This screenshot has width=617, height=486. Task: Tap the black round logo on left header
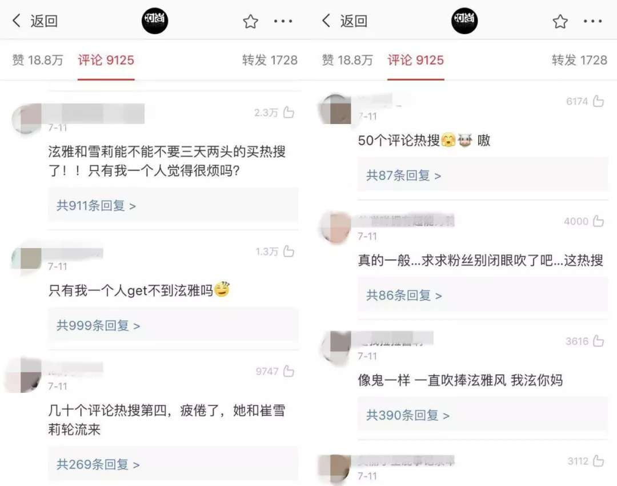click(155, 21)
